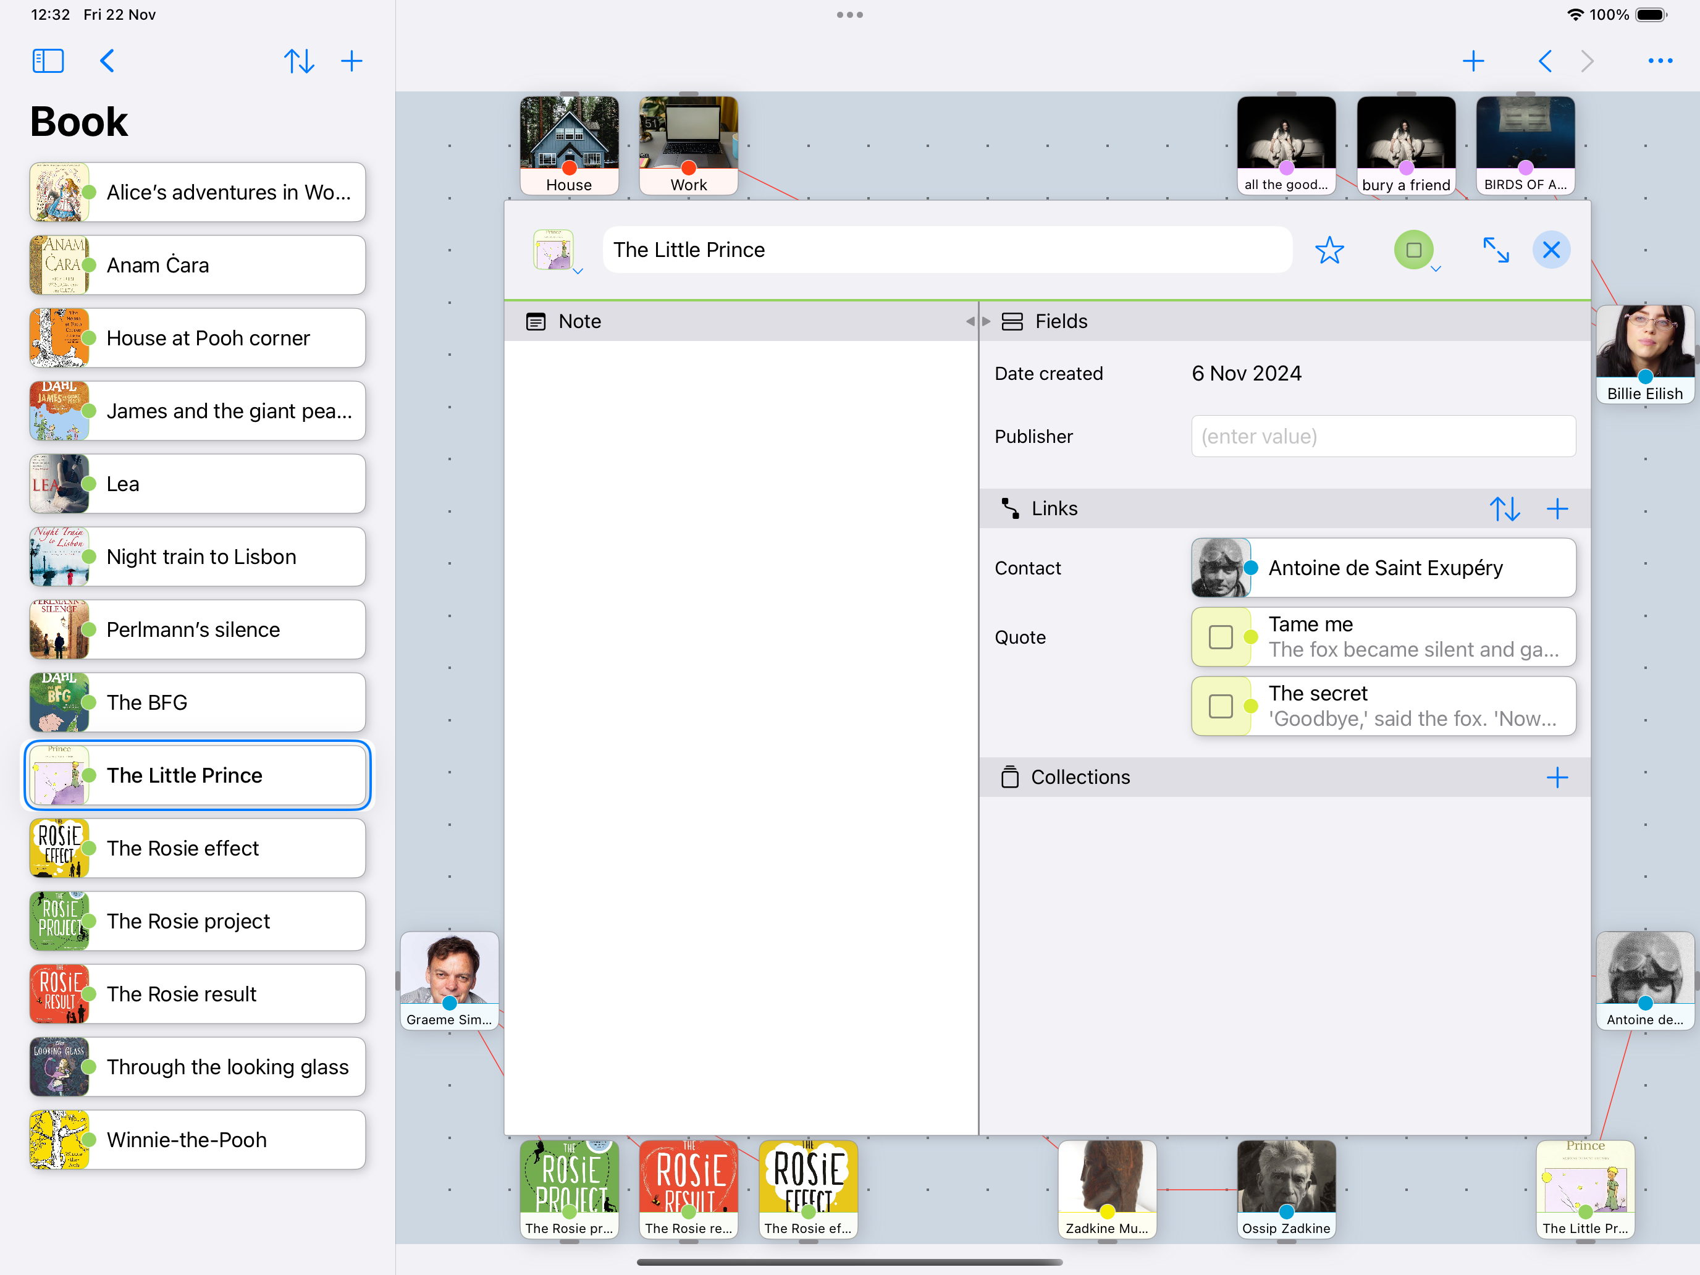The image size is (1700, 1275).
Task: Expand detail panel to full screen
Action: pyautogui.click(x=1495, y=250)
